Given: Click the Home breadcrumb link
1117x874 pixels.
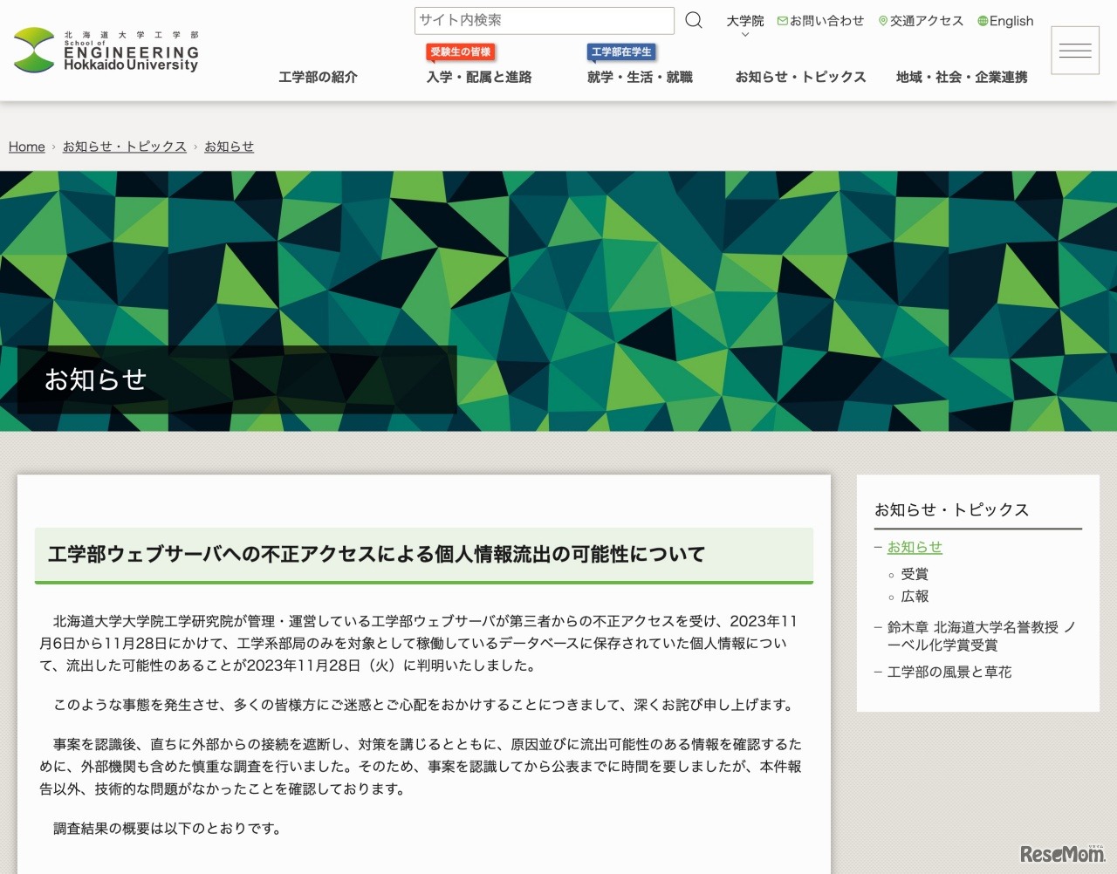Looking at the screenshot, I should coord(26,147).
